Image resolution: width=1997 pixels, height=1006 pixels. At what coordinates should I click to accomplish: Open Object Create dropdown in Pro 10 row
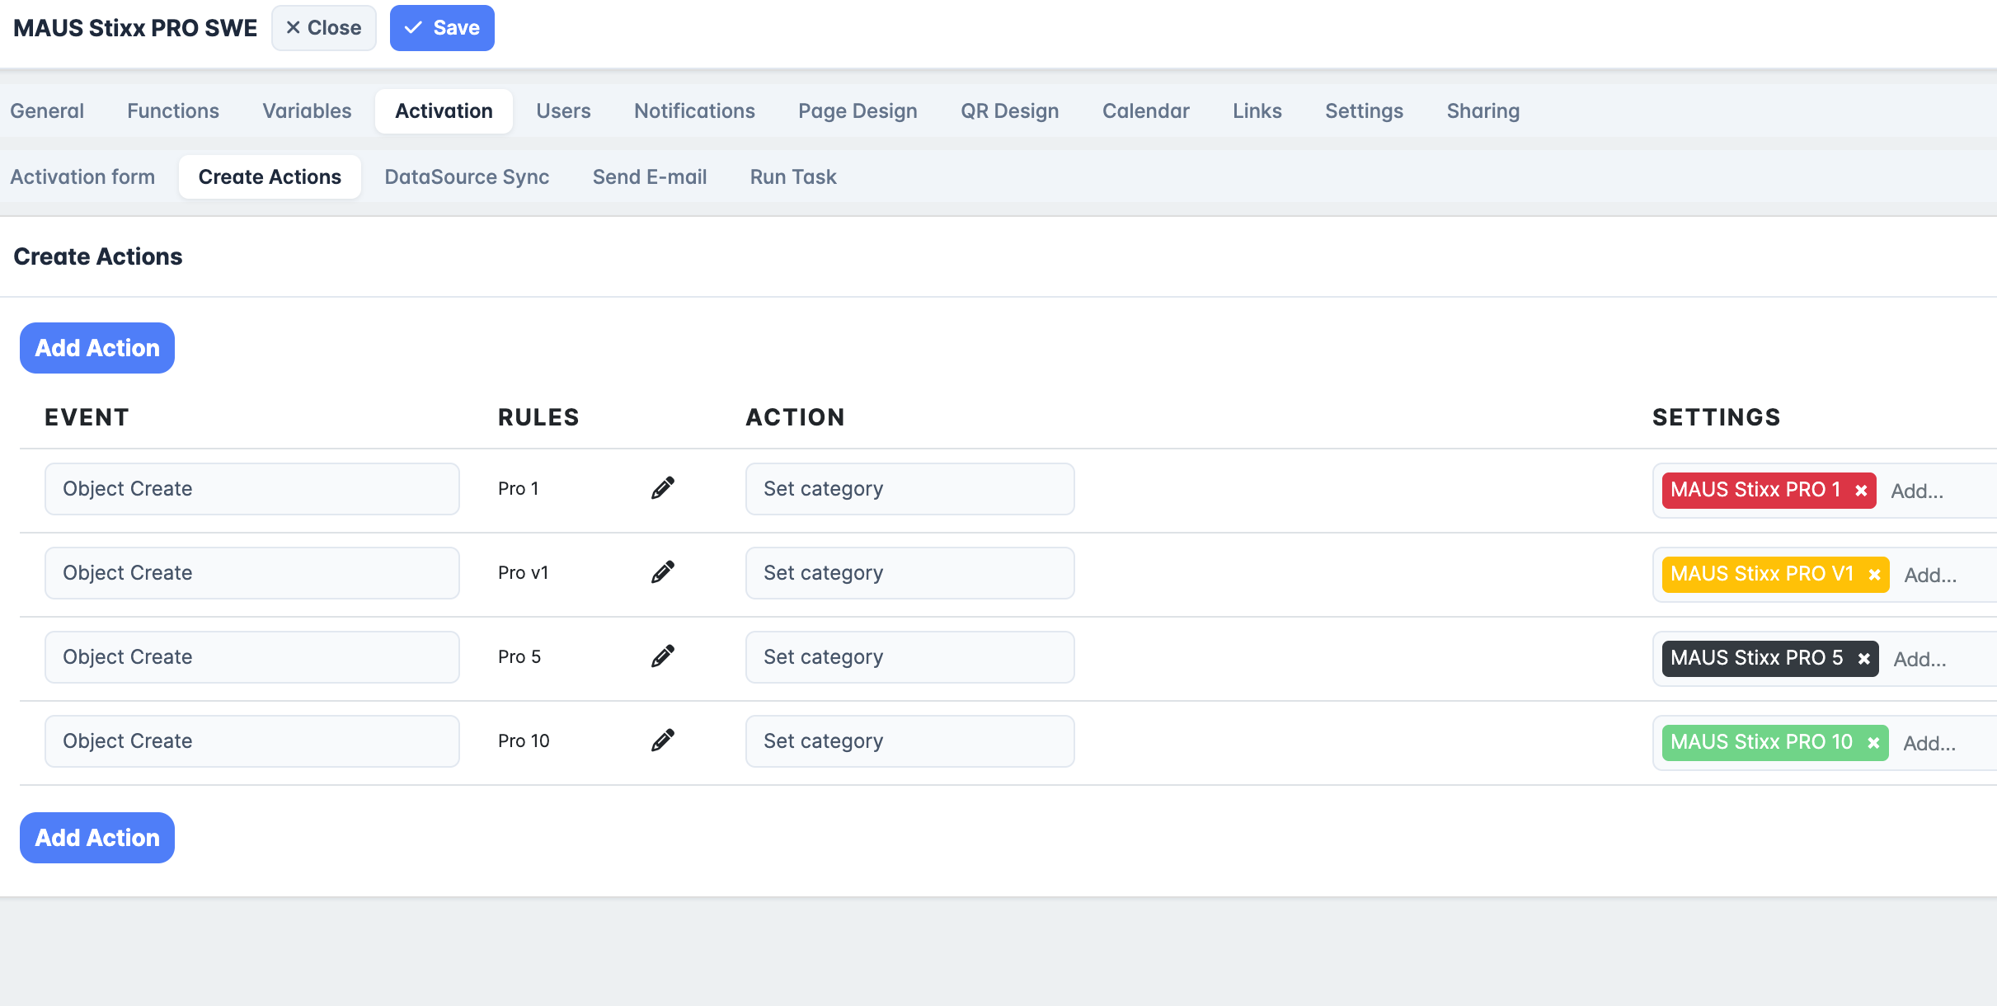tap(251, 741)
